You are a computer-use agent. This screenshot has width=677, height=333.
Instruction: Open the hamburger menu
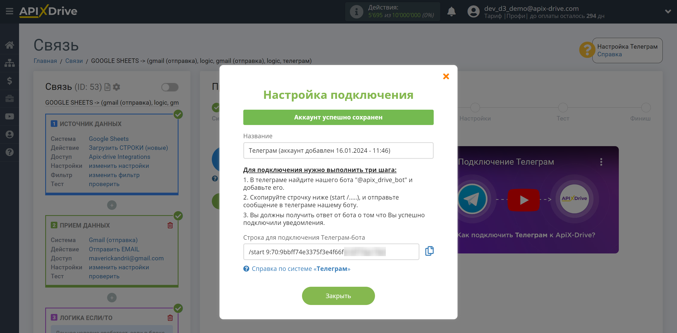(x=10, y=11)
